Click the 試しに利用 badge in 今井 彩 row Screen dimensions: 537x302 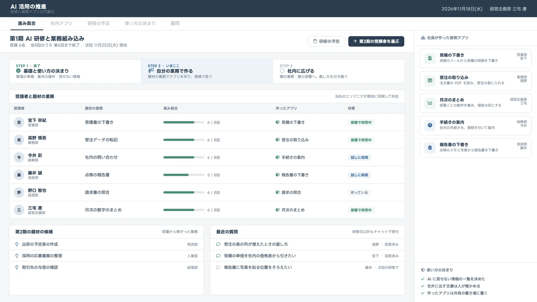359,157
